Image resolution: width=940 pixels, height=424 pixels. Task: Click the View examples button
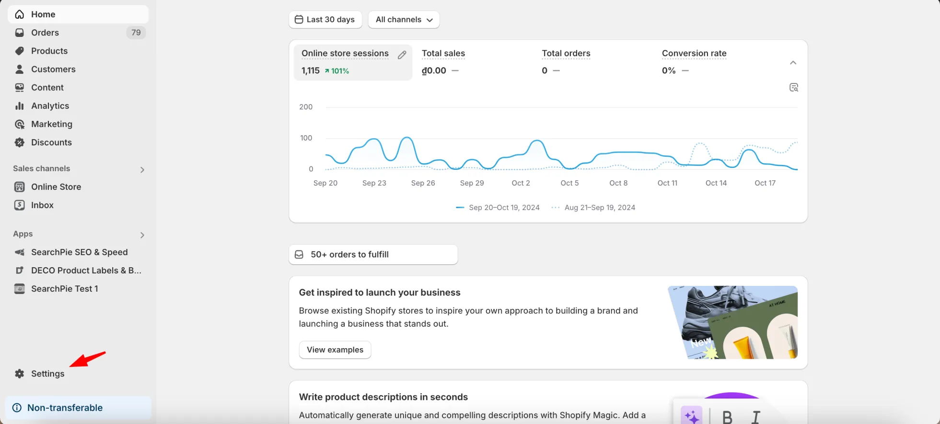[x=335, y=350]
